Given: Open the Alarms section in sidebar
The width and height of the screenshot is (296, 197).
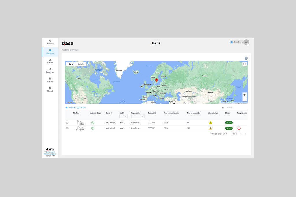Looking at the screenshot, I should coord(50,61).
